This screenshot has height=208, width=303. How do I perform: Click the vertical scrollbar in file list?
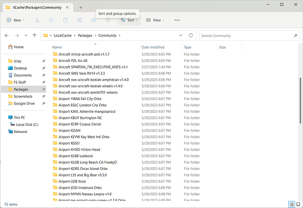tap(300, 100)
